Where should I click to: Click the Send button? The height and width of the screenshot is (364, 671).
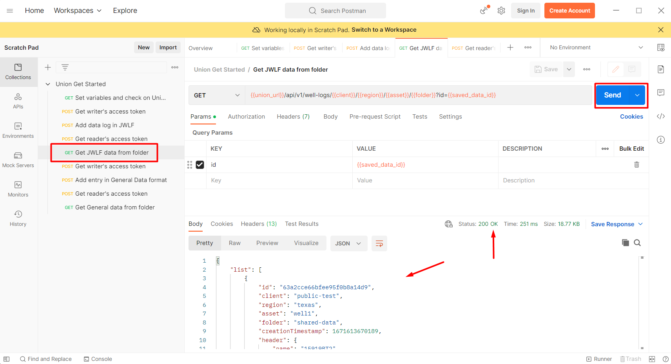point(612,95)
